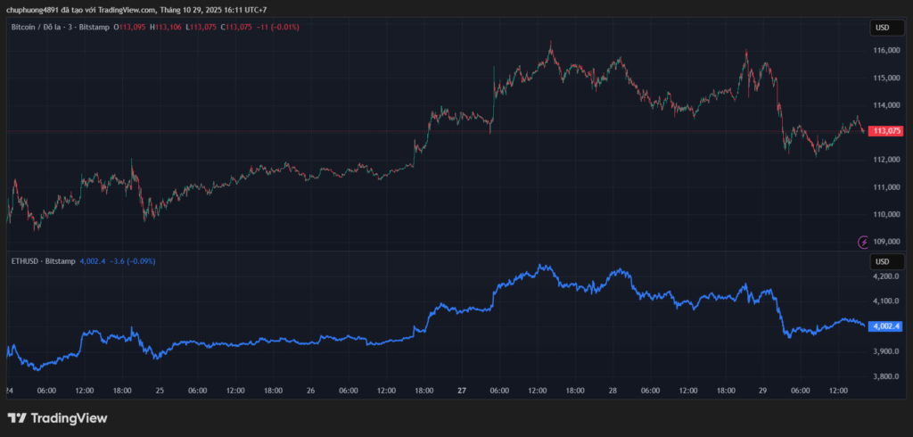913x437 pixels.
Task: Click the 4,200.0 price axis label
Action: point(887,276)
